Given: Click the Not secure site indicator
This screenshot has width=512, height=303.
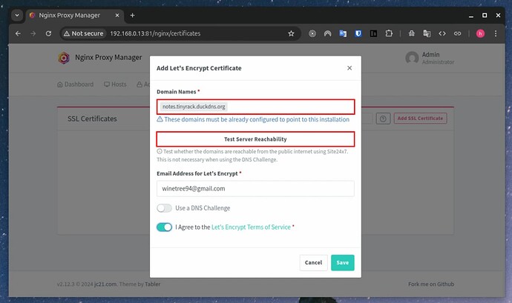Looking at the screenshot, I should pos(84,33).
